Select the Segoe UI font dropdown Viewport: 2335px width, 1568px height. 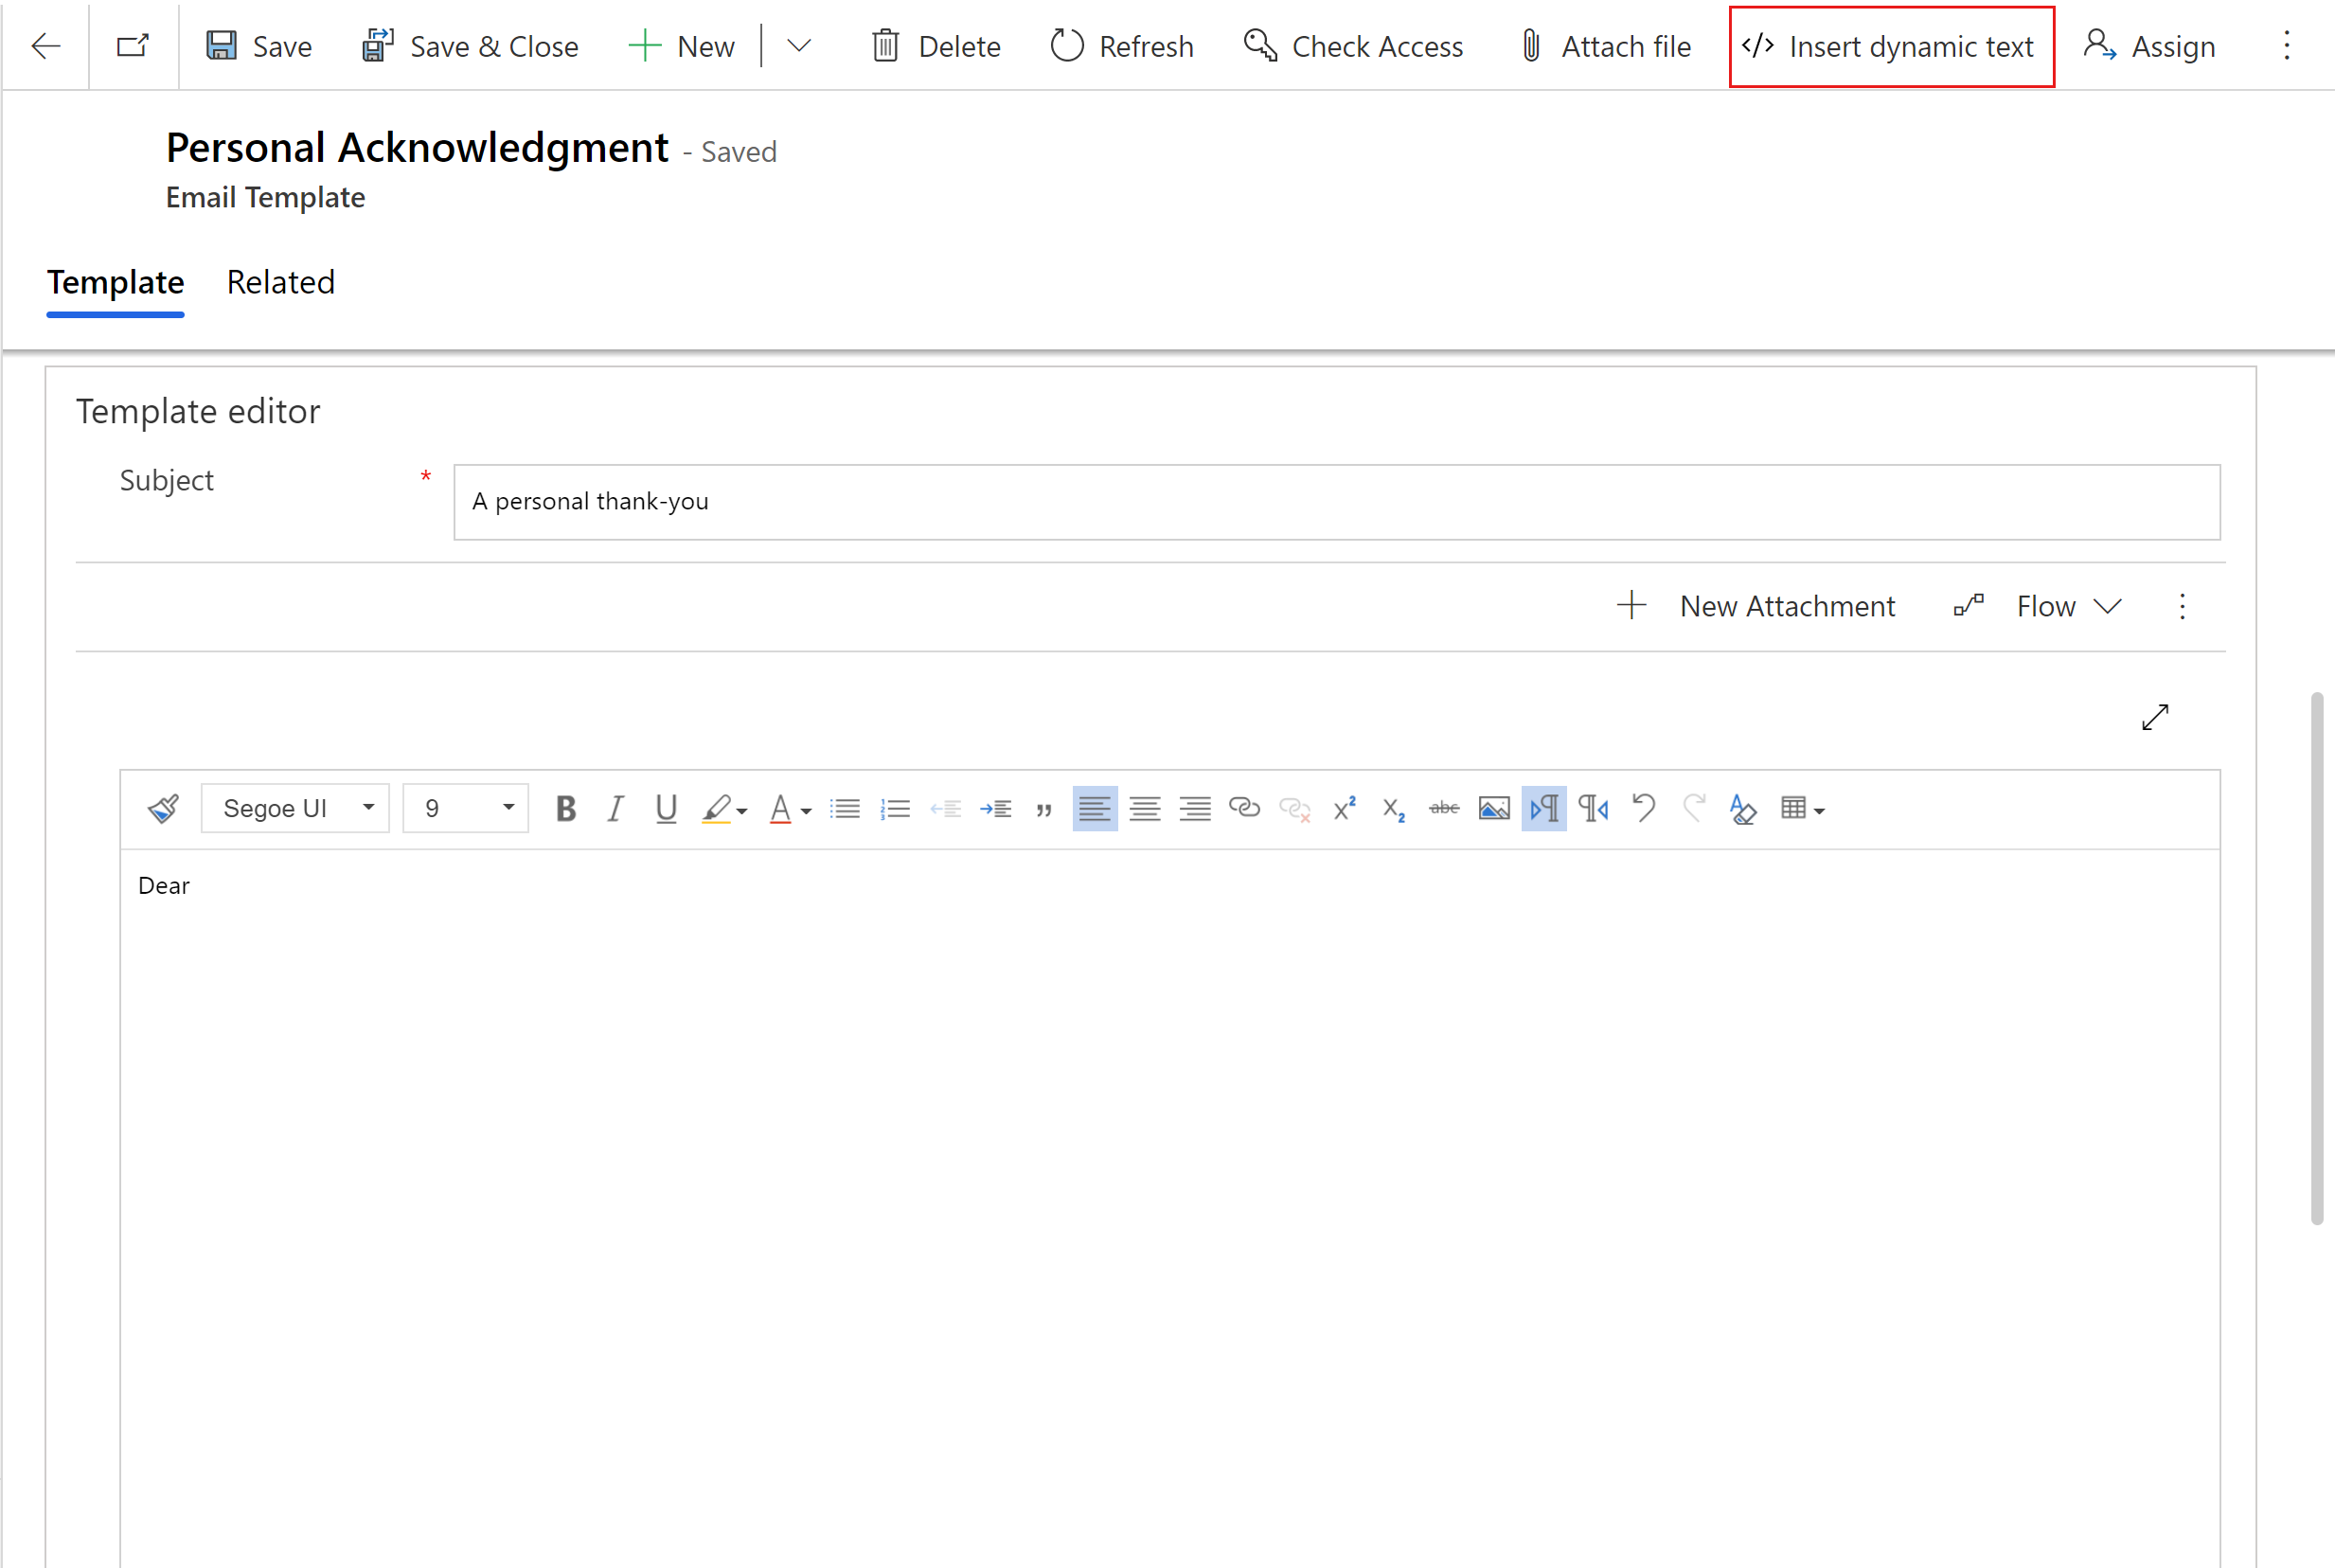292,807
